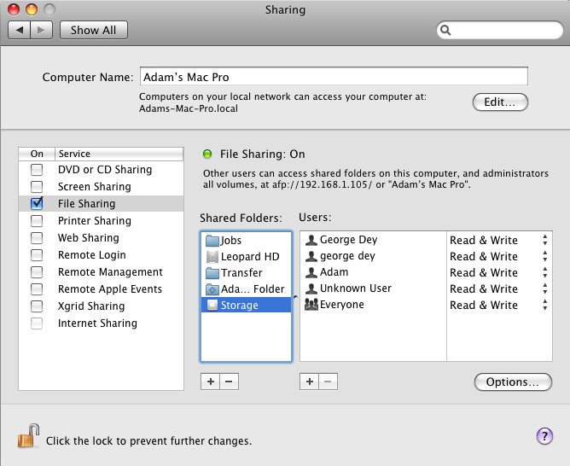This screenshot has width=570, height=466.
Task: Select Jobs in Shared Folders
Action: [x=246, y=241]
